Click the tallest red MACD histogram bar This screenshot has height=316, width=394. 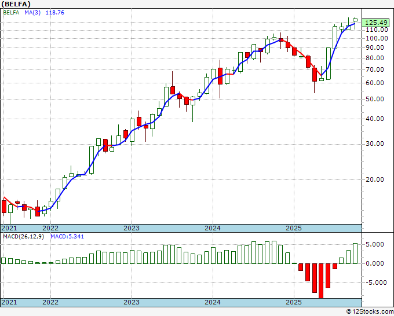pyautogui.click(x=321, y=281)
